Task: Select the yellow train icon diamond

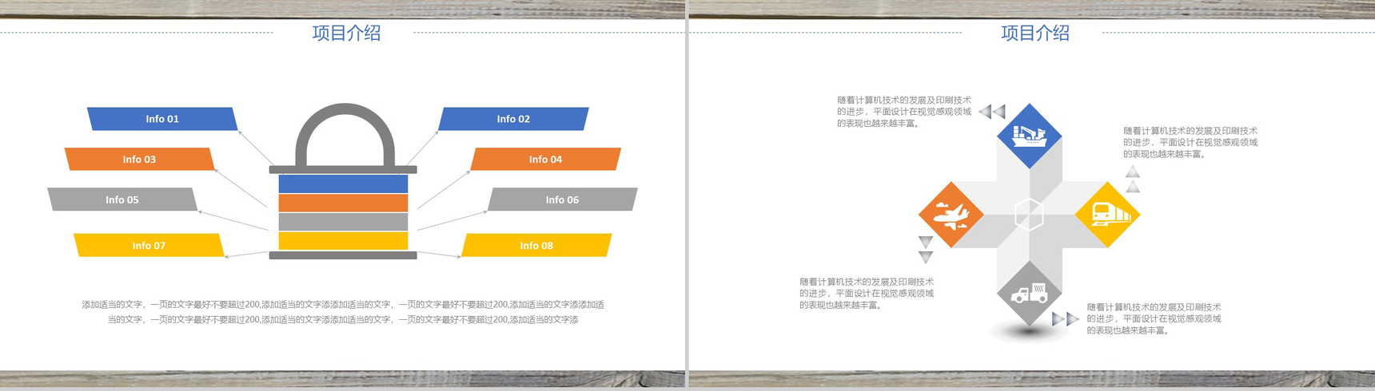Action: pyautogui.click(x=1107, y=215)
